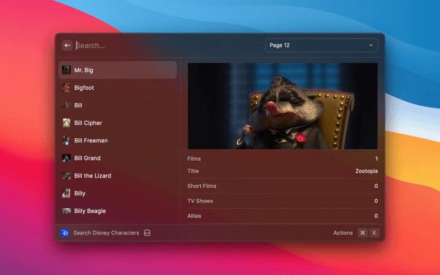This screenshot has height=275, width=440.
Task: Click the Mr. Big character thumbnail icon
Action: pyautogui.click(x=66, y=70)
